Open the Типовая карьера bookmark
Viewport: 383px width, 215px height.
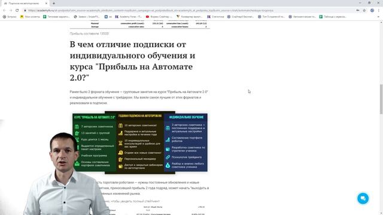(x=56, y=17)
